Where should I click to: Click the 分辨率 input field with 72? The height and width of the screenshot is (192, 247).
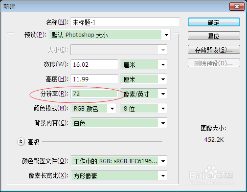tap(94, 94)
